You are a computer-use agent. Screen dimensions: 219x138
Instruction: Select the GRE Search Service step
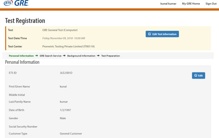point(50,56)
